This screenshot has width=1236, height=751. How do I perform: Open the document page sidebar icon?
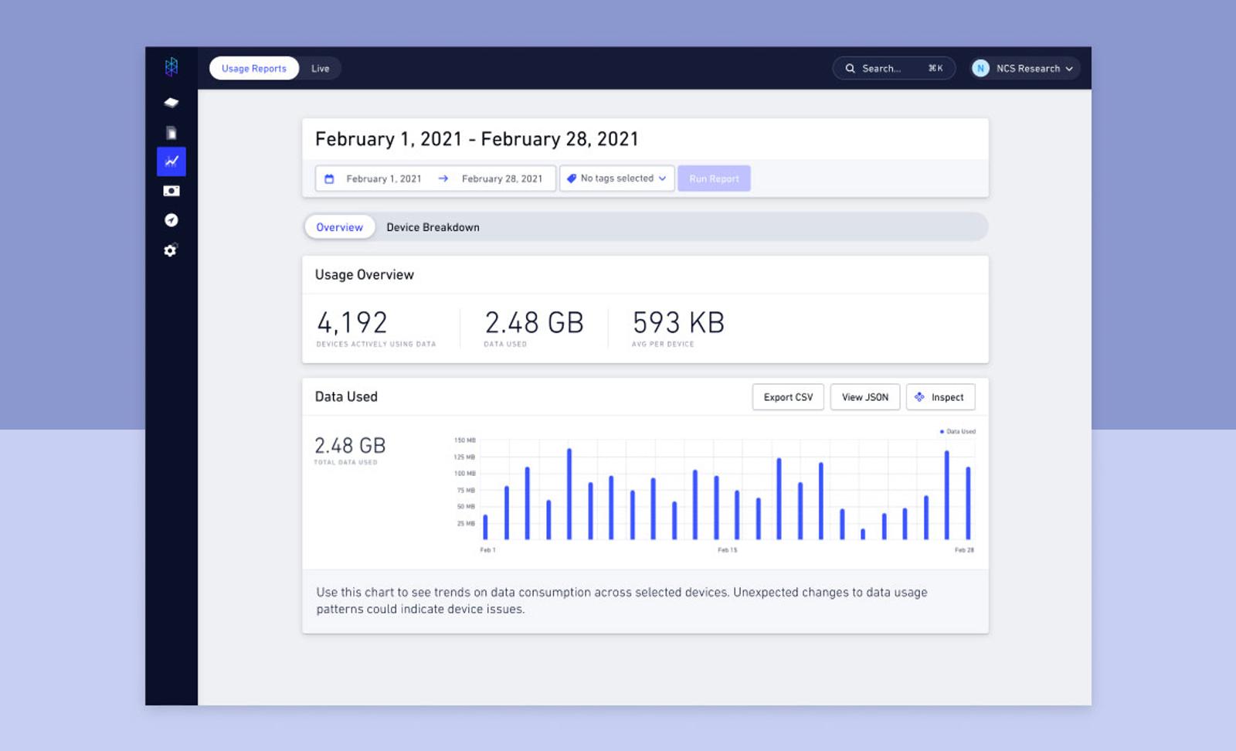(x=171, y=133)
